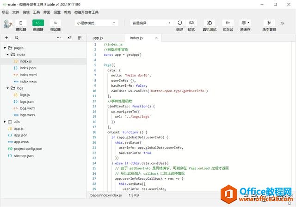Image resolution: width=296 pixels, height=207 pixels.
Task: Expand toolbar overflow double chevron
Action: [282, 24]
